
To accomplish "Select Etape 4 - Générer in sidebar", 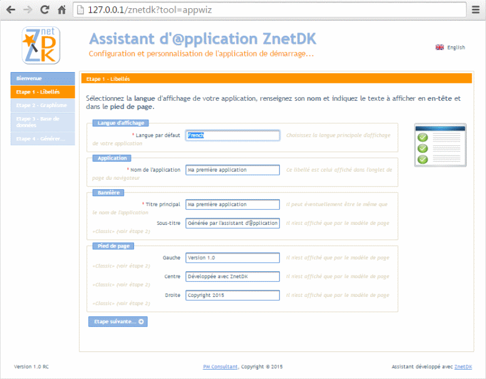I will (43, 138).
